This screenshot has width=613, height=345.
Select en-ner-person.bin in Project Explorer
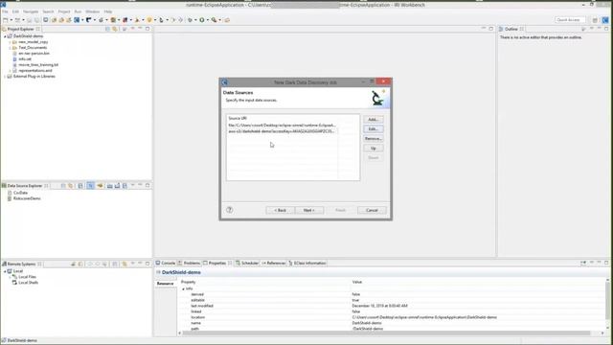pos(34,54)
